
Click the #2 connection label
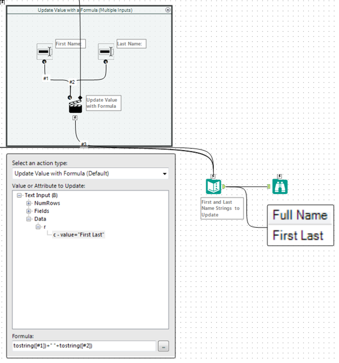[72, 82]
